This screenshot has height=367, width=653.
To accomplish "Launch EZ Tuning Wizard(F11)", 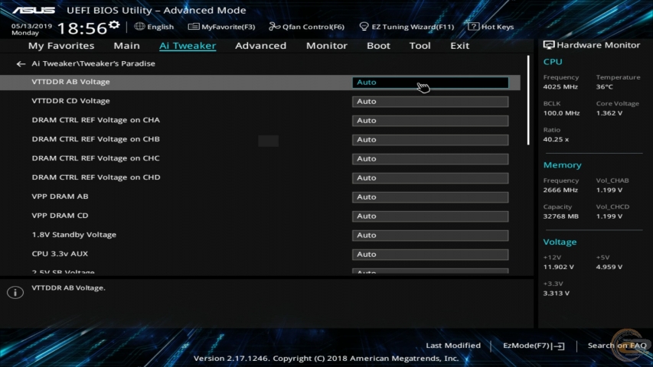I will click(406, 27).
